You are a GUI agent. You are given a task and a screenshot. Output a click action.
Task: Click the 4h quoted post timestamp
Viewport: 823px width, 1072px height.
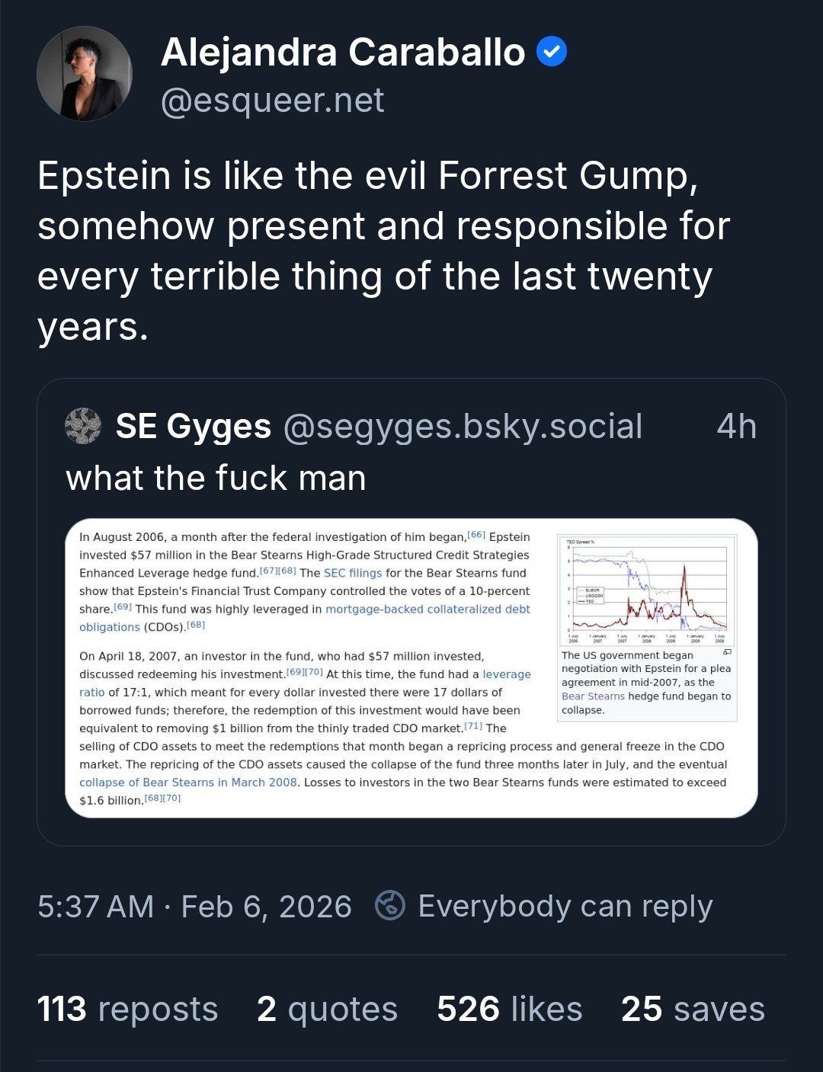coord(736,427)
